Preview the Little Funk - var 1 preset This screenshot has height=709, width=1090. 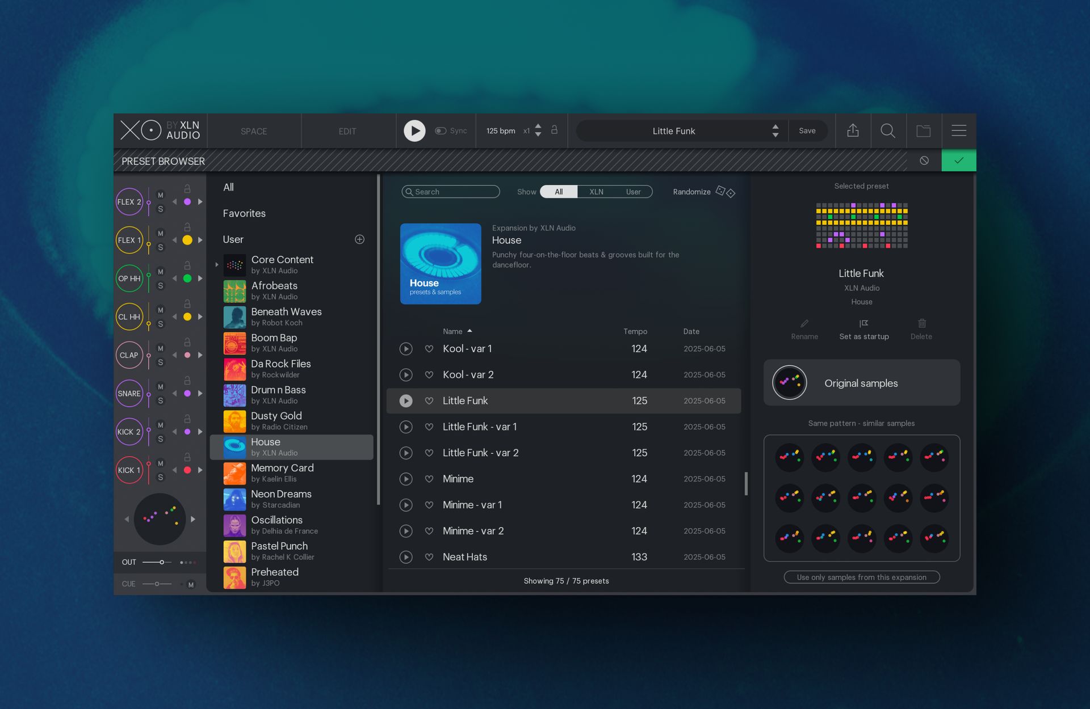coord(405,427)
